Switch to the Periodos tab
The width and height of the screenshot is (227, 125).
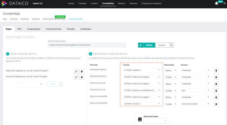coord(71,29)
